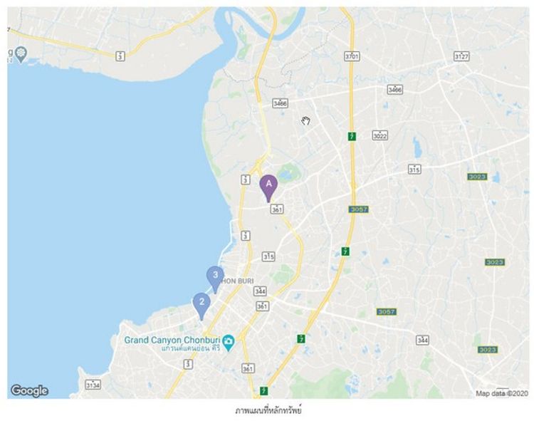Click the blue 3057 road badge near motorway
This screenshot has width=534, height=421.
(359, 209)
